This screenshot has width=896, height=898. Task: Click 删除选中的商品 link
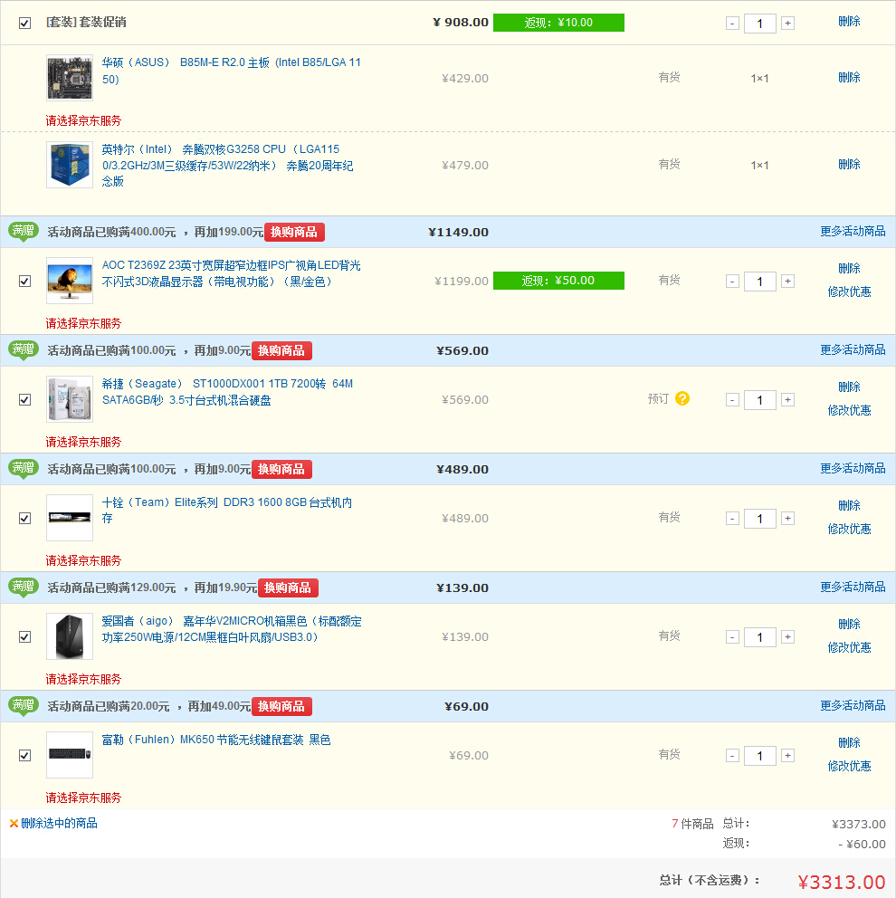[59, 824]
